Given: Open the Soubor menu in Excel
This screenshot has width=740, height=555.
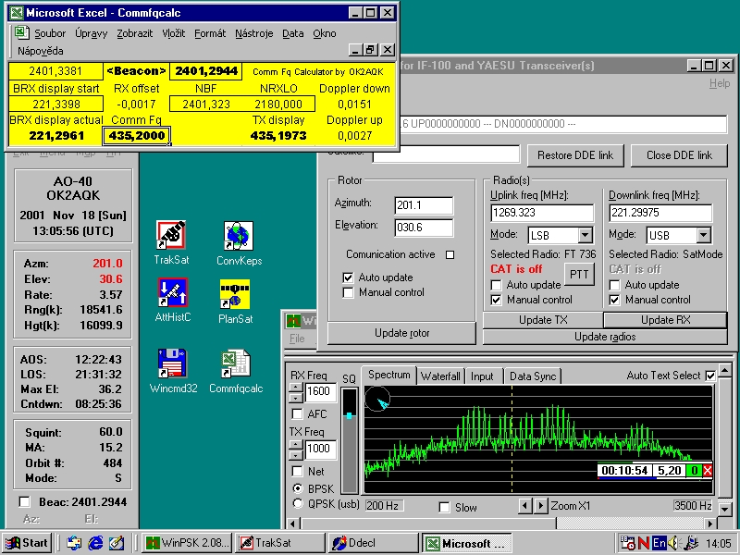Looking at the screenshot, I should coord(50,33).
